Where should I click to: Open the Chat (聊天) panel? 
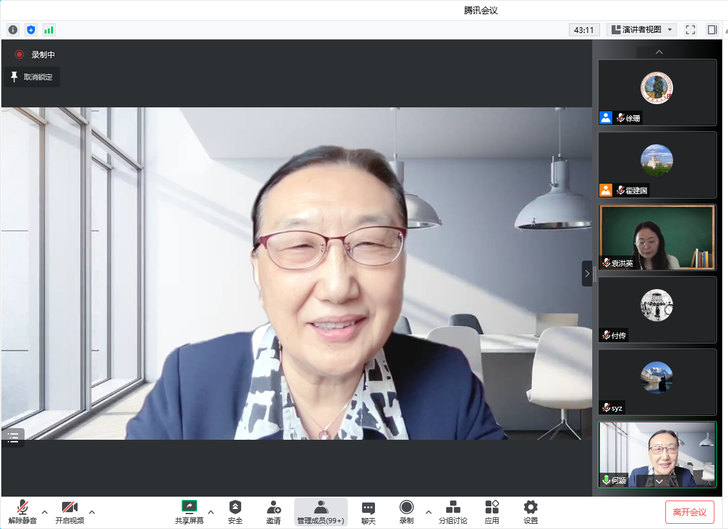pos(369,512)
